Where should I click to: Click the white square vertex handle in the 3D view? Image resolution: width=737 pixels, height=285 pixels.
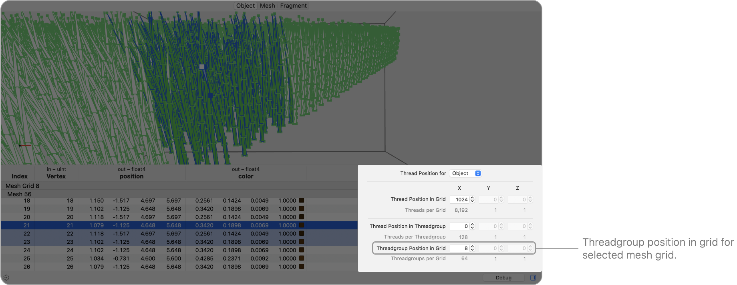click(201, 67)
